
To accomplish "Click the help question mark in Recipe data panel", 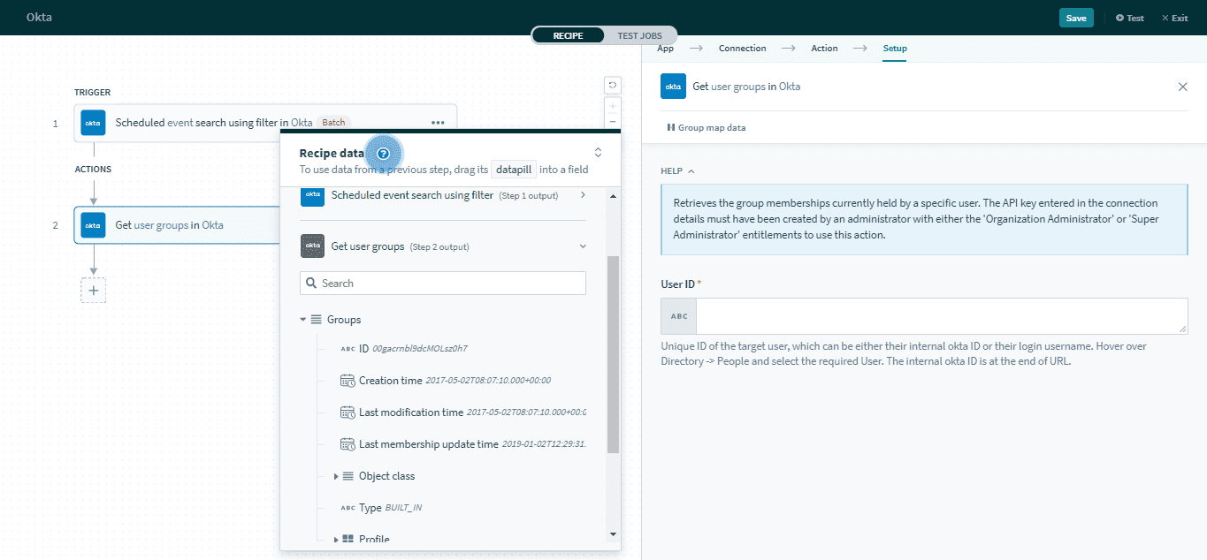I will pos(384,153).
